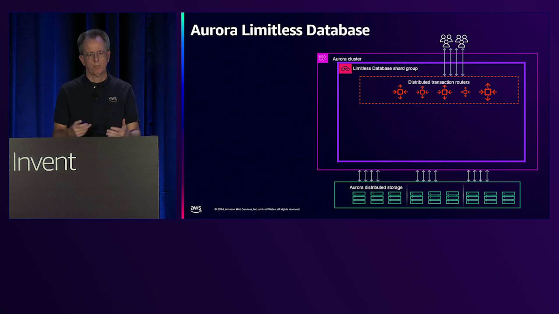Click the AWS logo on the speaker's shirt
559x314 pixels.
click(113, 99)
